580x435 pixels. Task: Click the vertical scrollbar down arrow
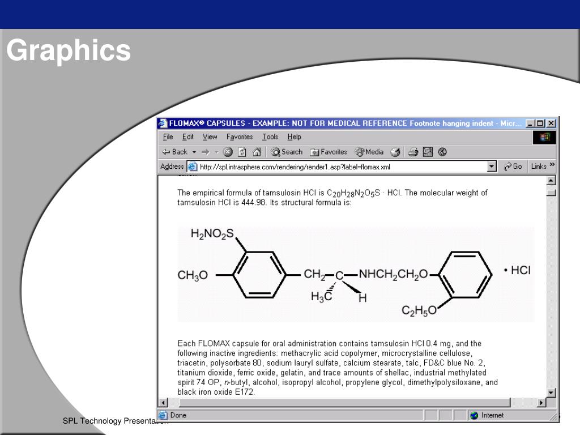click(x=551, y=393)
